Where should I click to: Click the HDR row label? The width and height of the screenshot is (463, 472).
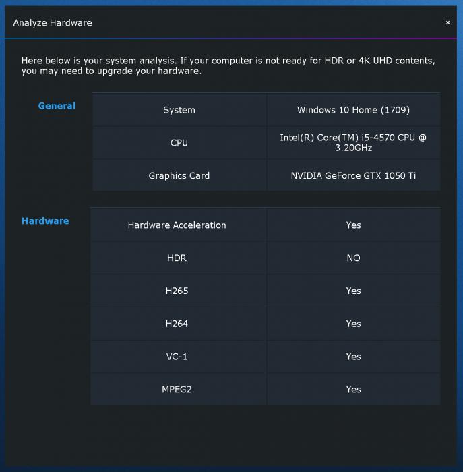(177, 258)
